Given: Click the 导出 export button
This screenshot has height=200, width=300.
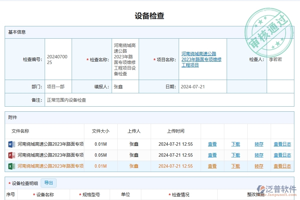Looking at the screenshot, I should (49, 183).
